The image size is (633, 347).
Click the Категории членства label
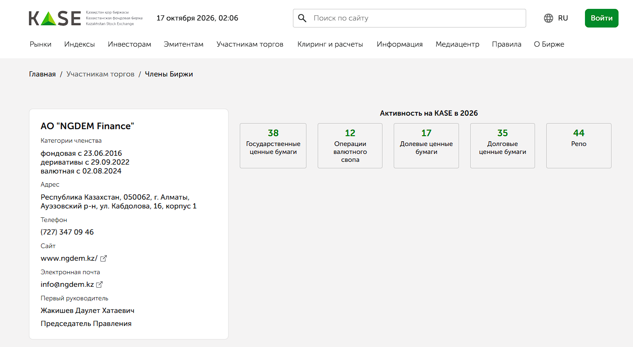click(71, 141)
